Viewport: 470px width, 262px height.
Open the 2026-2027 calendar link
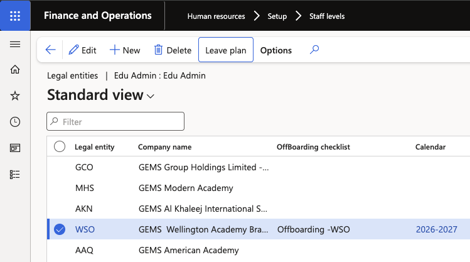pos(437,229)
